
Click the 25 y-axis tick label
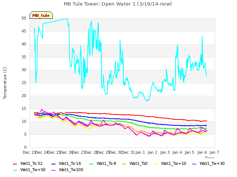coord(24,83)
